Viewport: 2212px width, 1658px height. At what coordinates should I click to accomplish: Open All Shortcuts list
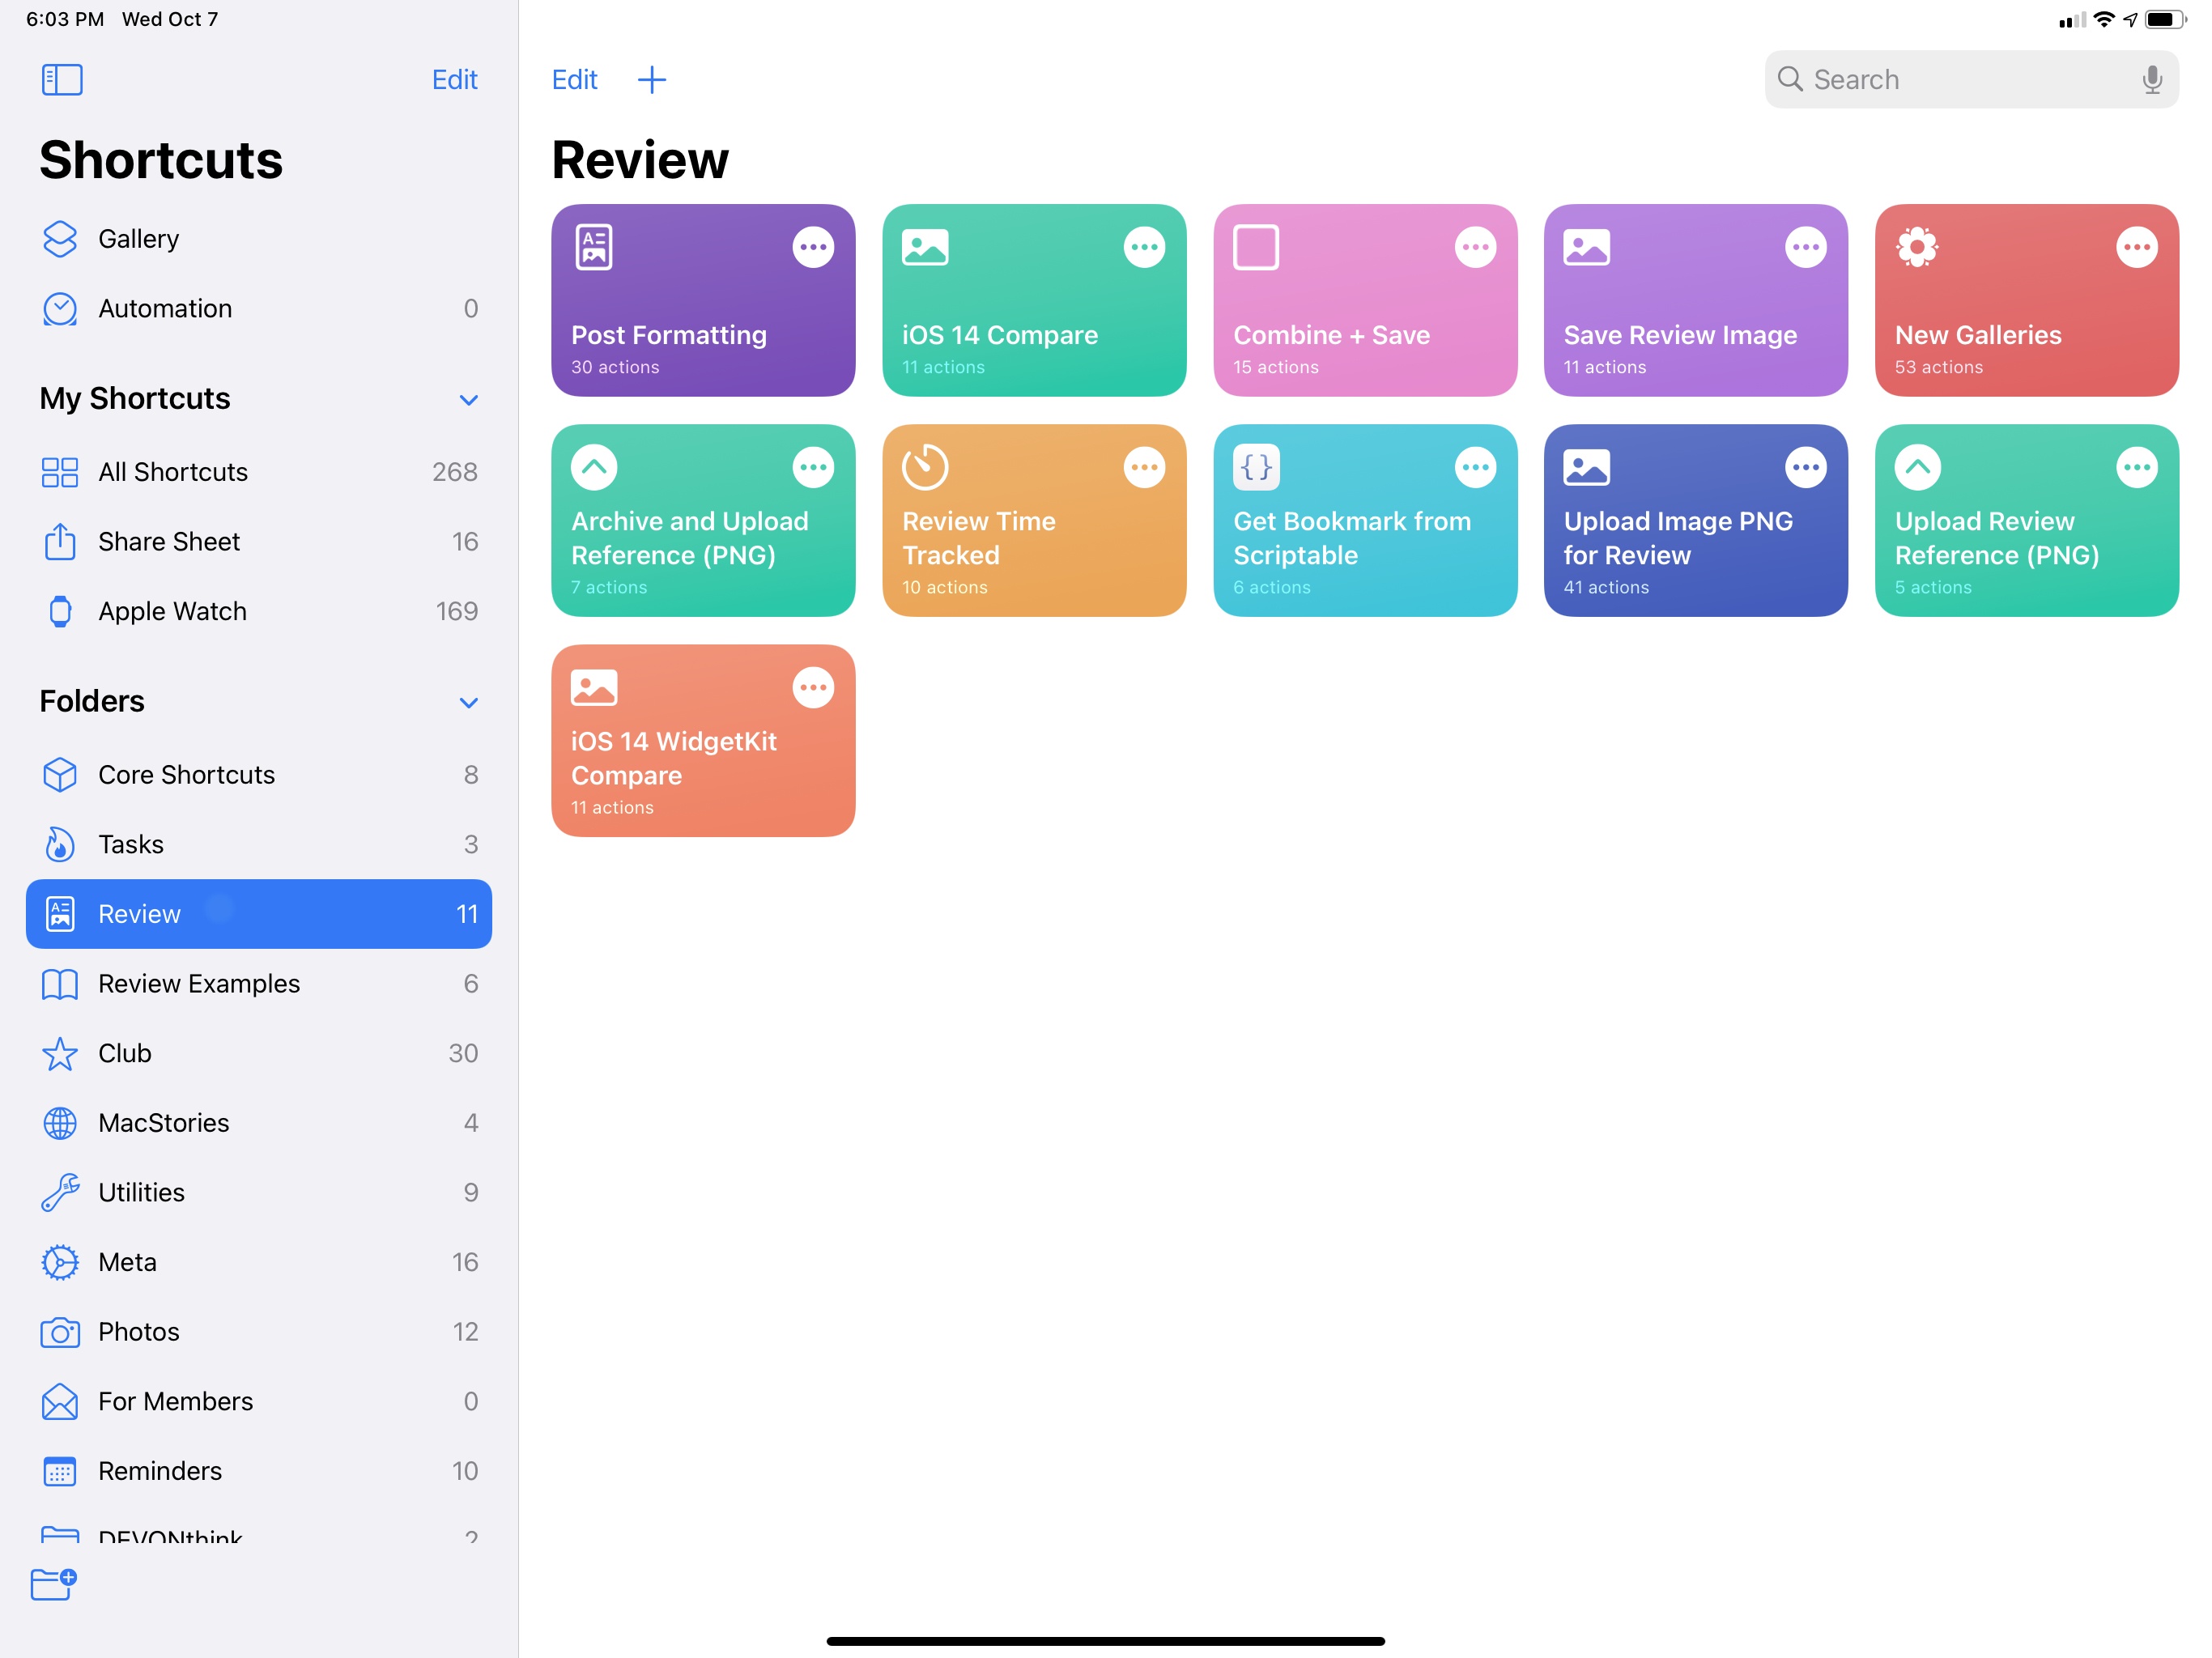pyautogui.click(x=259, y=472)
